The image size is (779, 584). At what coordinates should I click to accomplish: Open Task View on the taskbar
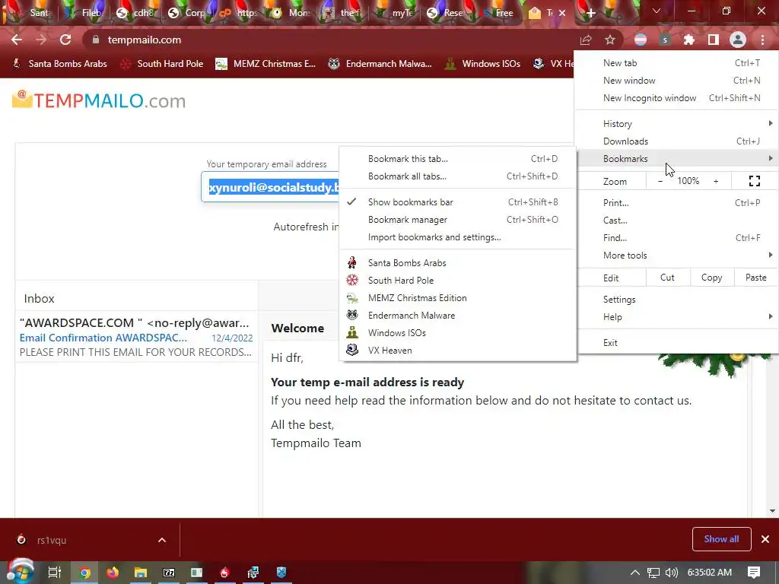pyautogui.click(x=55, y=573)
